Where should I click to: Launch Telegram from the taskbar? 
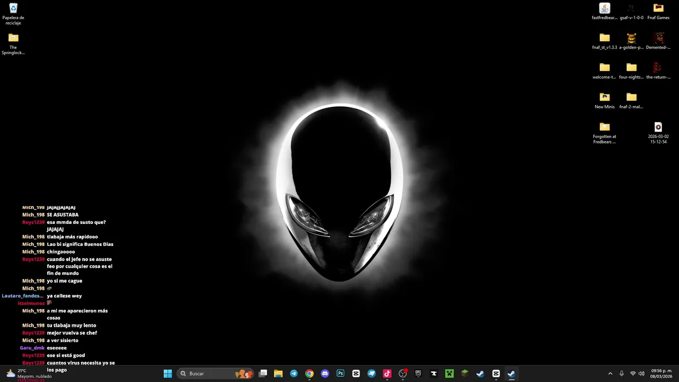(294, 374)
